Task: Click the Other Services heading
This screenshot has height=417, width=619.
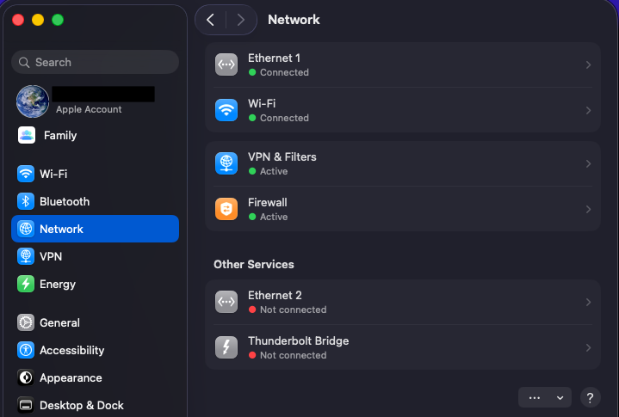Action: pos(253,265)
